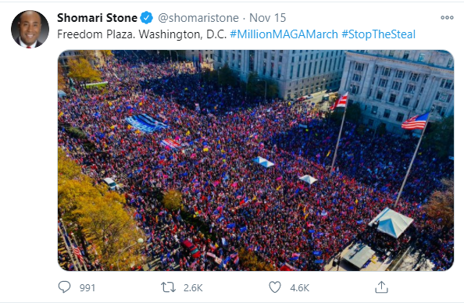464x303 pixels.
Task: Open the share tweet icon
Action: coord(381,287)
